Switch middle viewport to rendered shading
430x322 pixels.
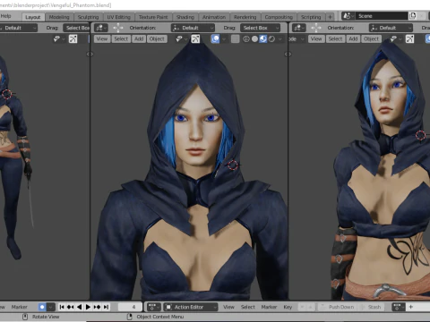(x=271, y=39)
